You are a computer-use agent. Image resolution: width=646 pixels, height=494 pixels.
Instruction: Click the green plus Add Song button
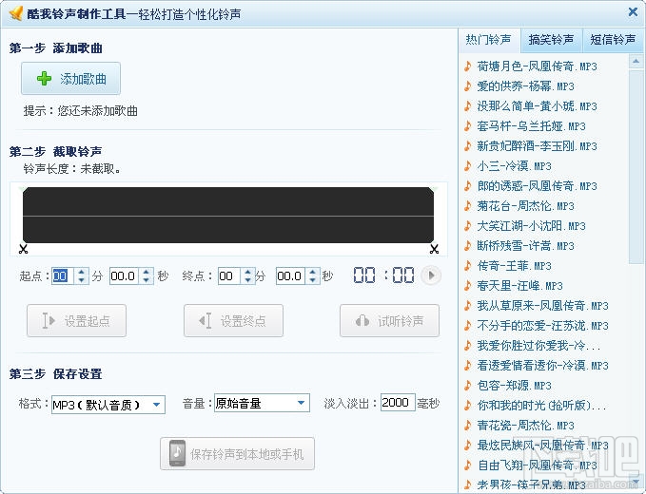point(70,79)
